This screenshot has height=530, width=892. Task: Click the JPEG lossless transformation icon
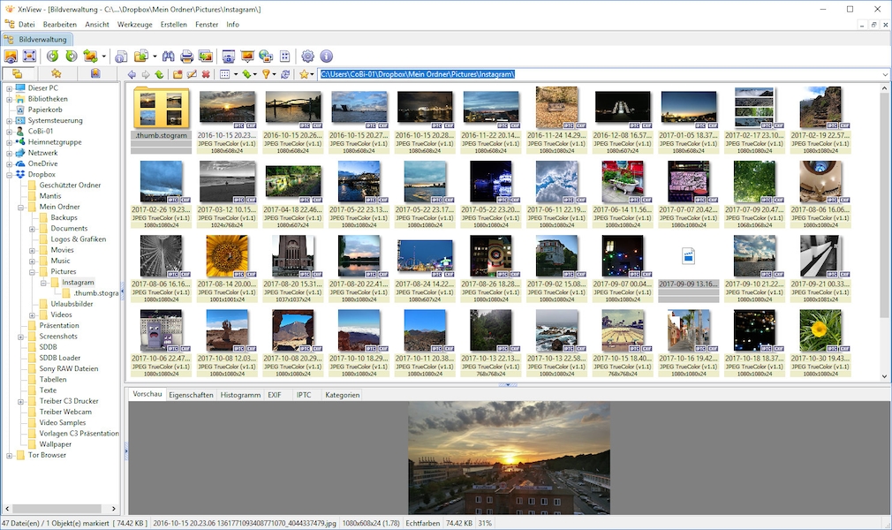[x=90, y=57]
